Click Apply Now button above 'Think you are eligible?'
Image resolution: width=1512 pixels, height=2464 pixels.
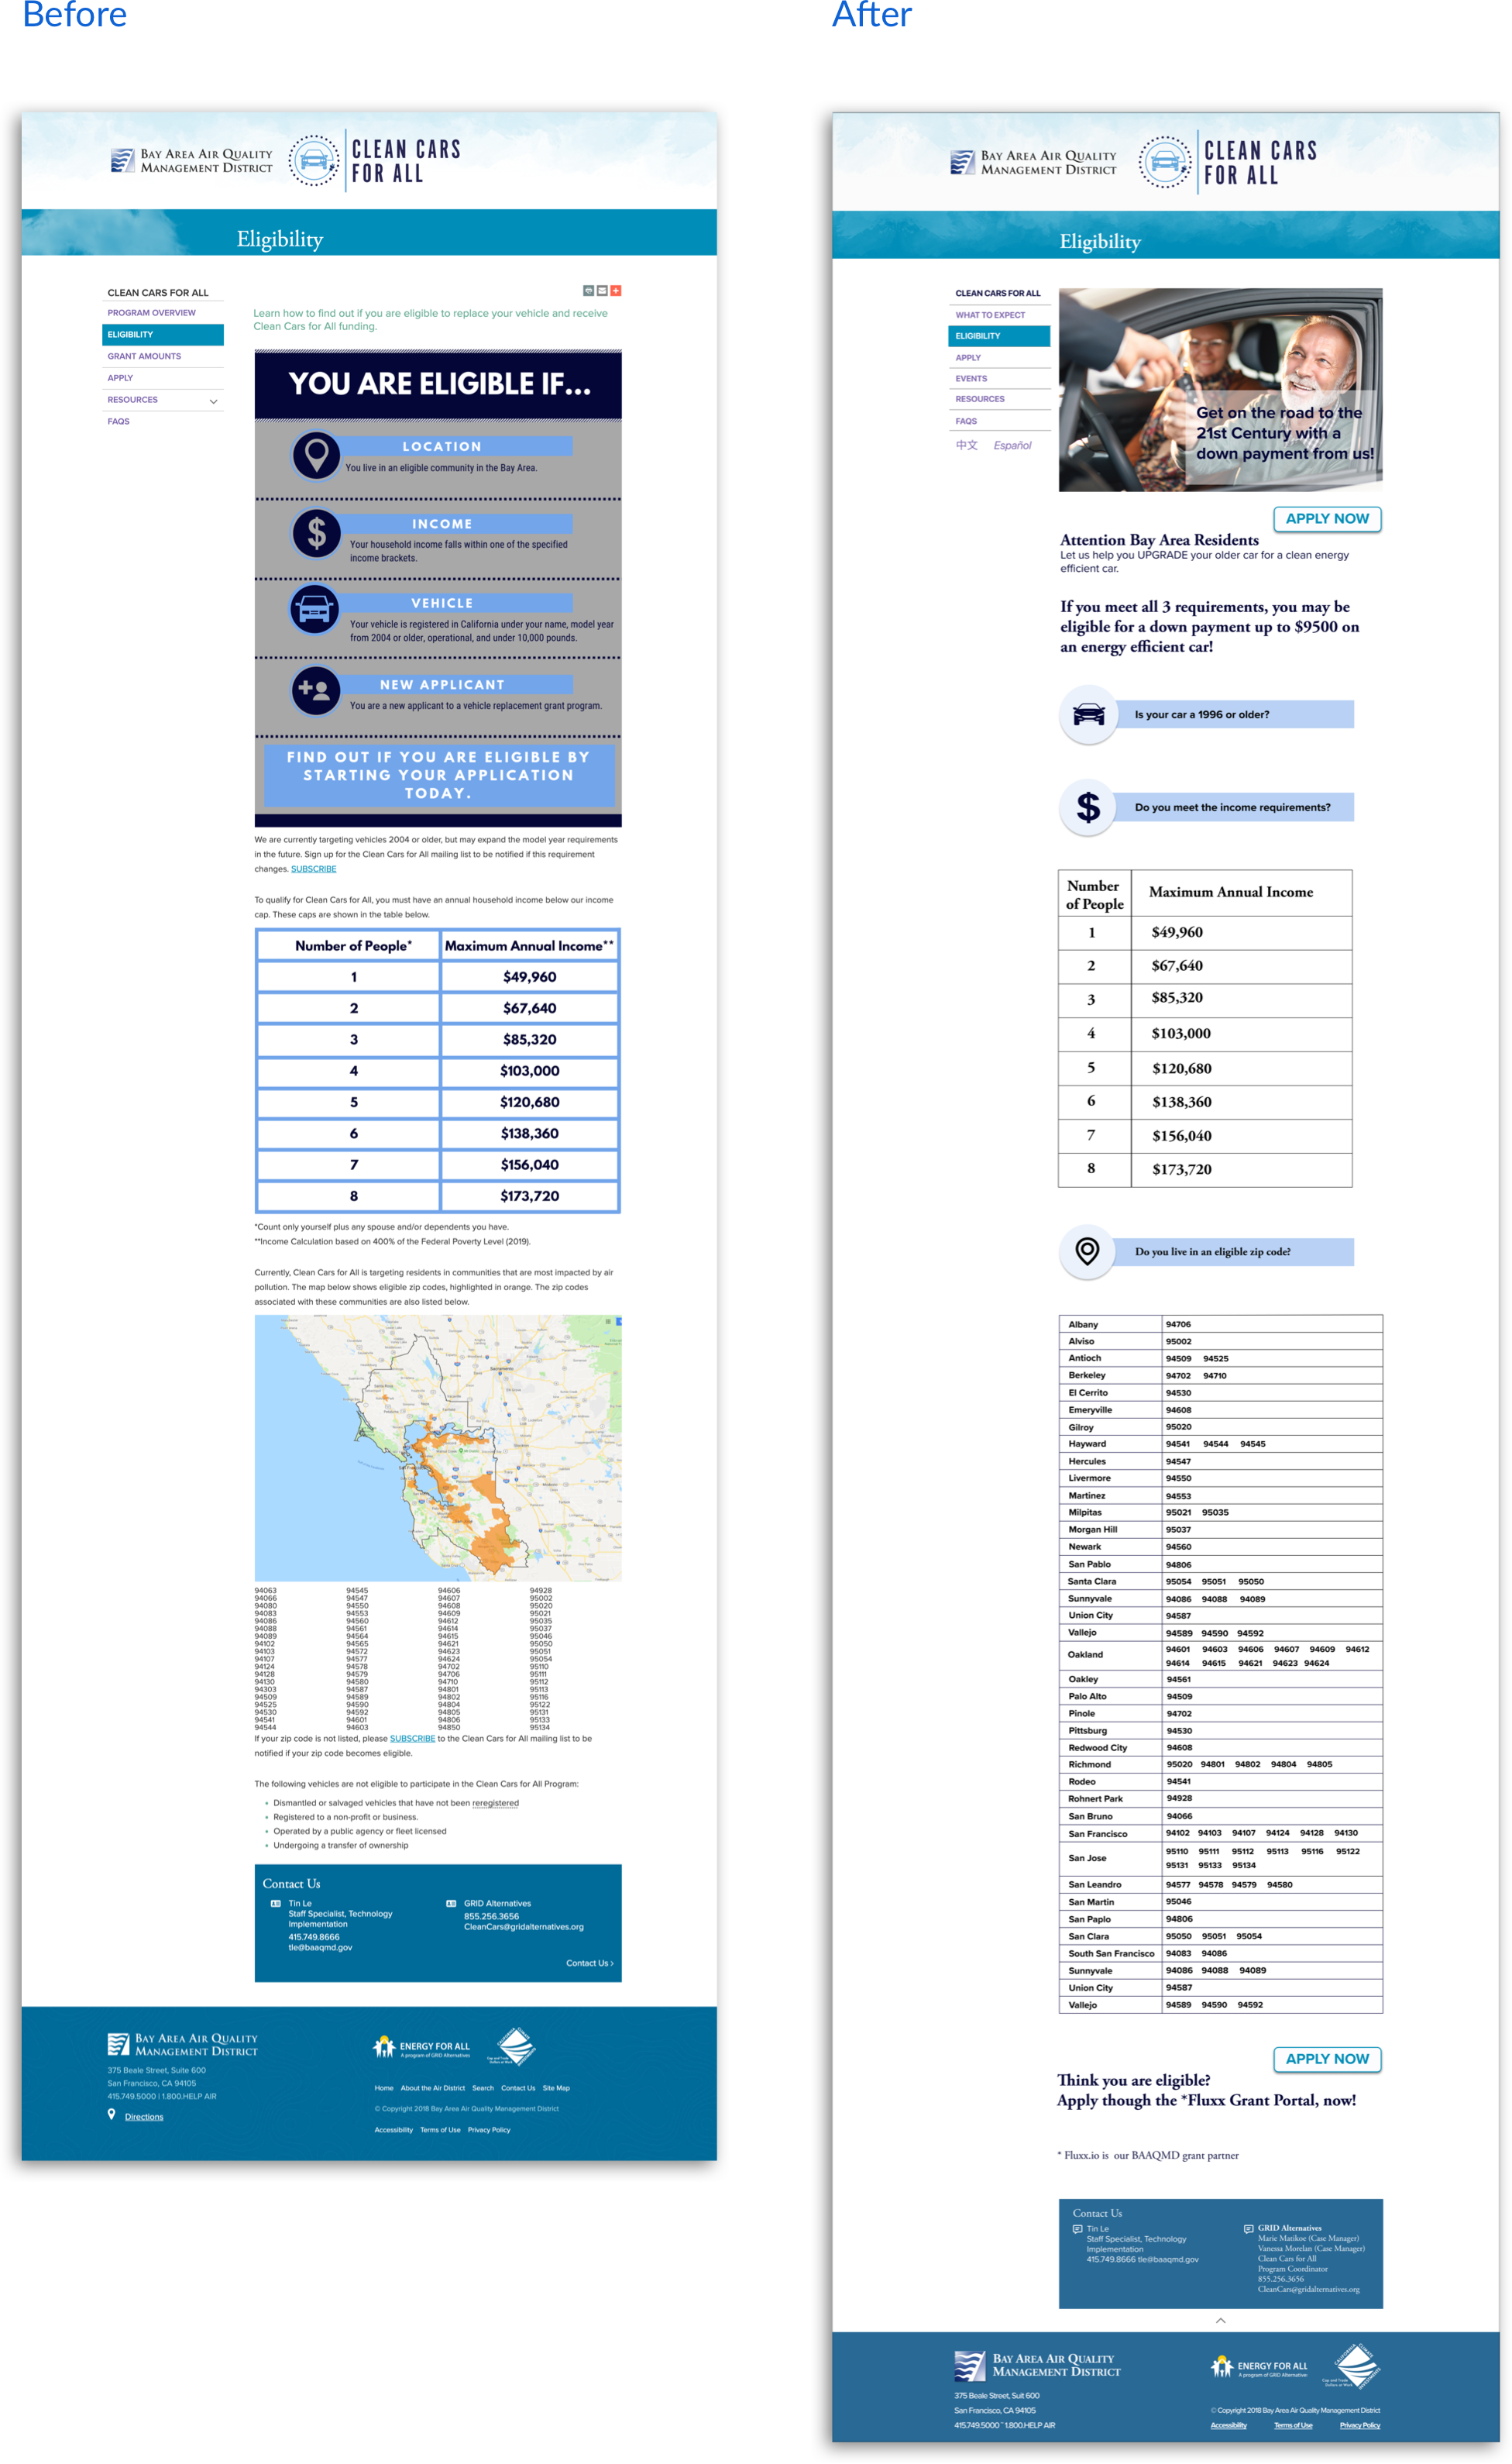(1327, 2059)
